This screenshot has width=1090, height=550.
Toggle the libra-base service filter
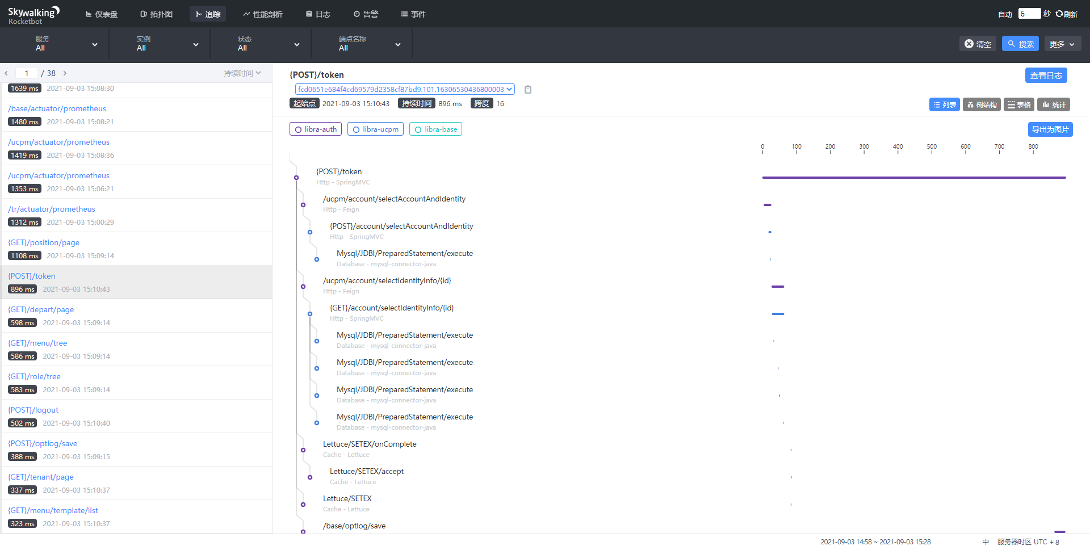coord(435,129)
